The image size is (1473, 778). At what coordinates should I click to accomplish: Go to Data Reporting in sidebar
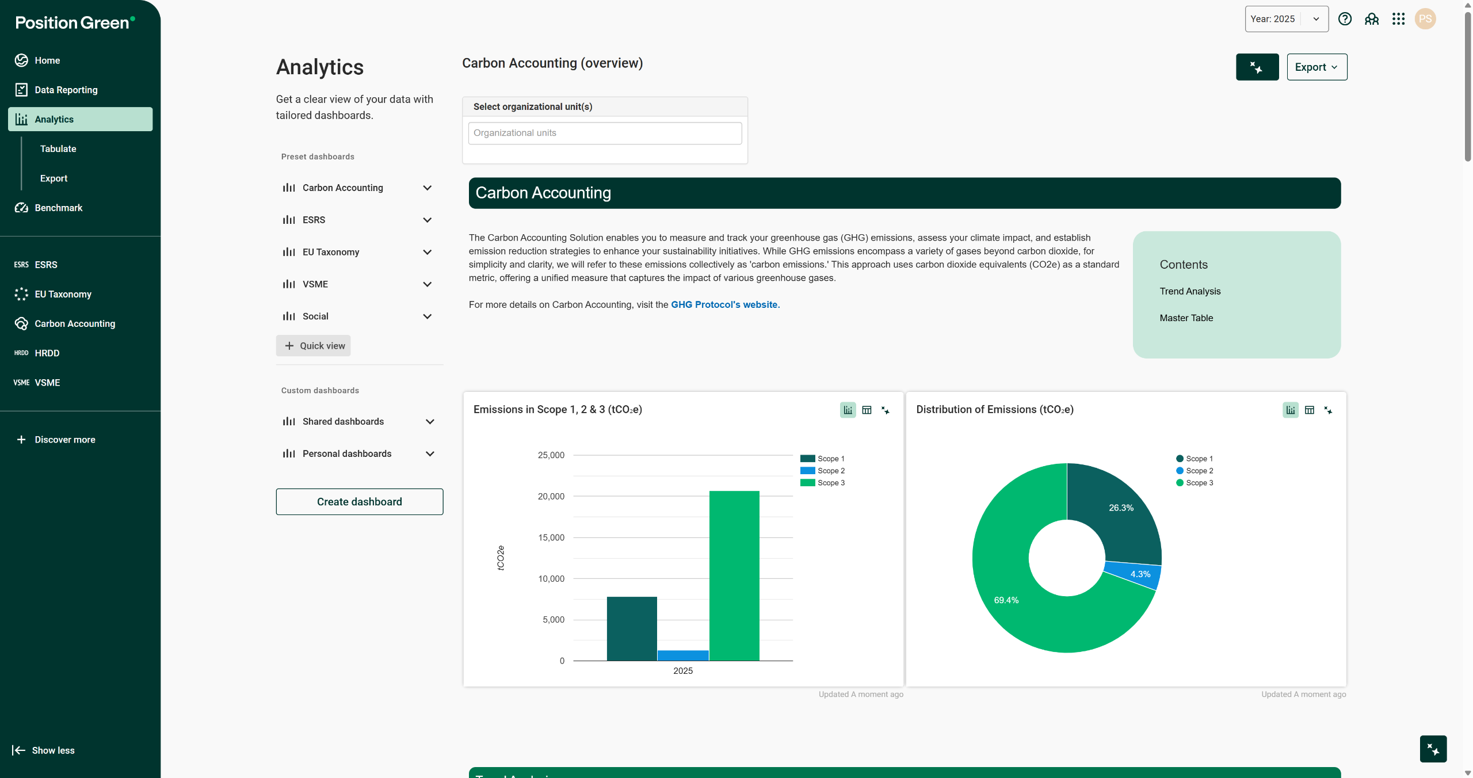pos(66,90)
